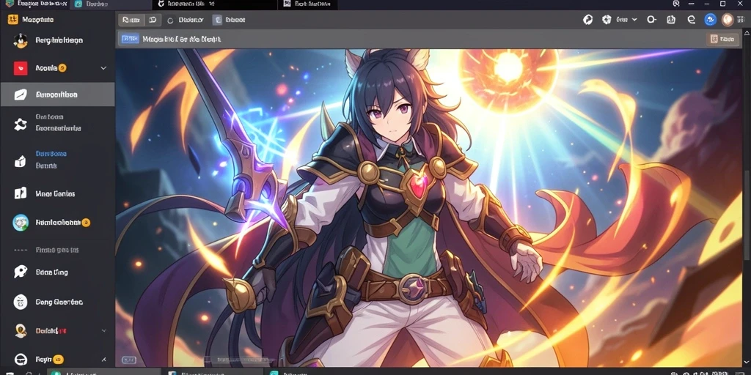Switch to the second tab with teal icon
751x375 pixels.
click(x=110, y=4)
